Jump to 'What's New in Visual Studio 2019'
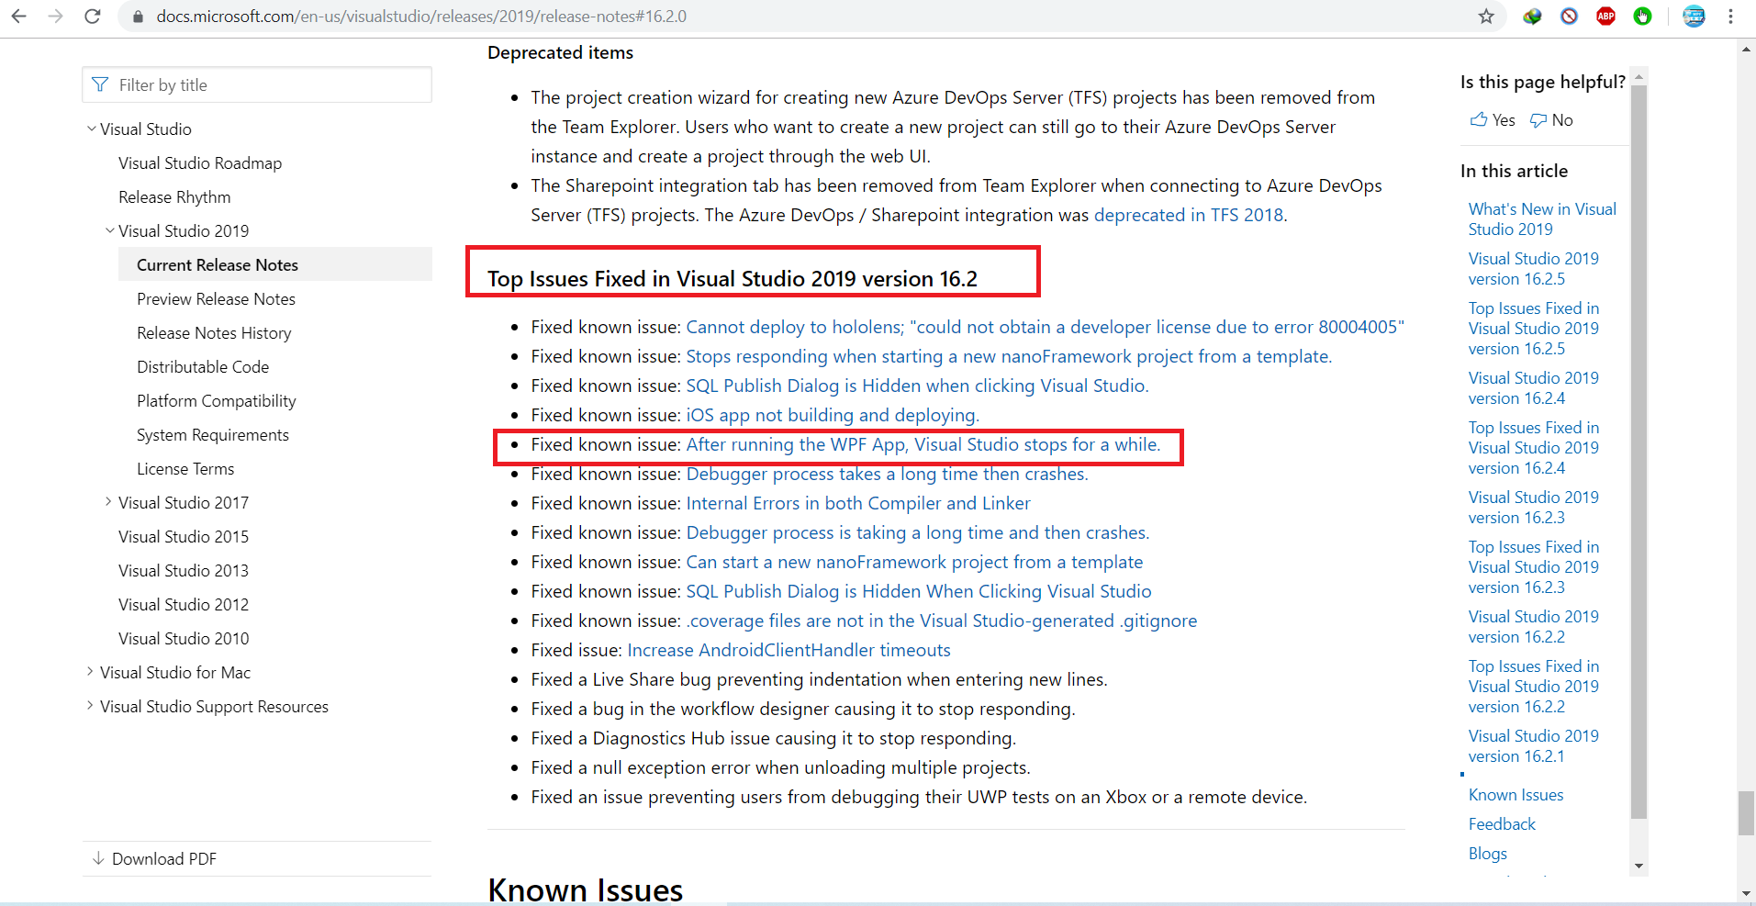 point(1542,219)
